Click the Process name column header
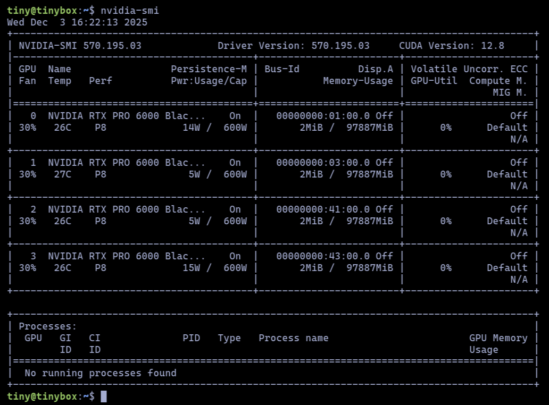The image size is (549, 405). [x=294, y=338]
